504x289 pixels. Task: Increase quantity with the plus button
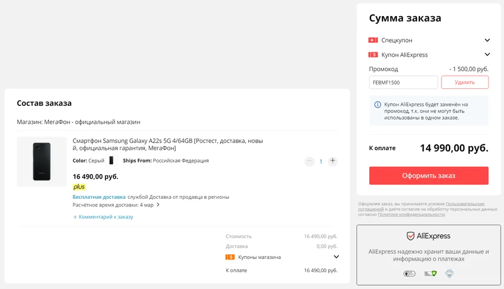(x=333, y=161)
